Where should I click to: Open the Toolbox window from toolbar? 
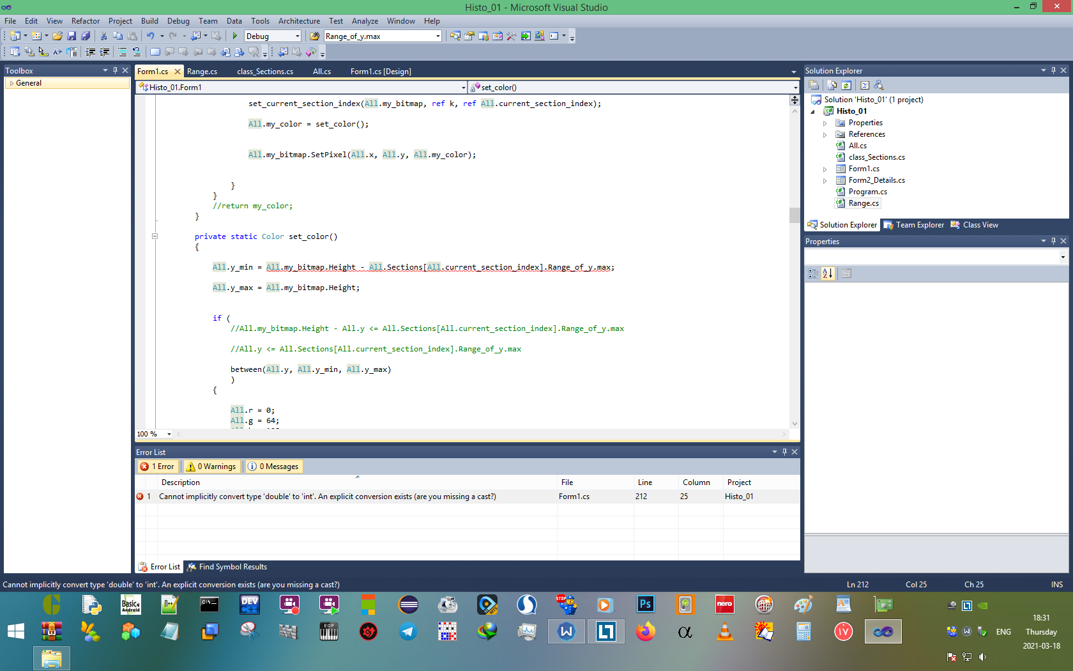tap(512, 36)
